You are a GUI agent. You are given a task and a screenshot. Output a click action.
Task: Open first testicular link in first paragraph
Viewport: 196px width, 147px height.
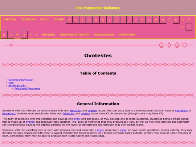click(76, 110)
